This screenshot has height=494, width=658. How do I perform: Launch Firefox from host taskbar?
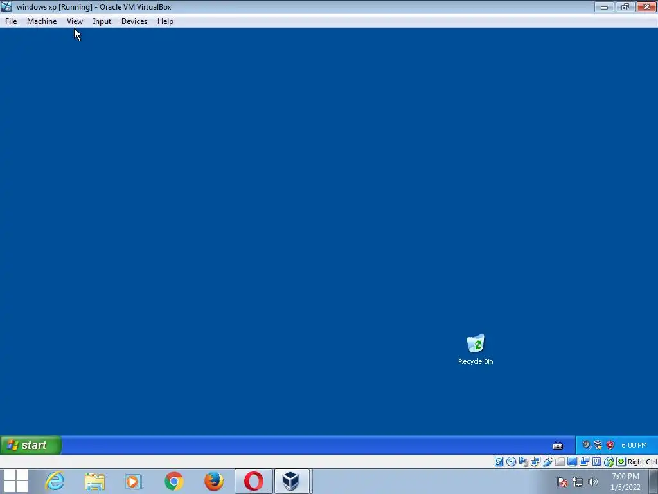pyautogui.click(x=213, y=481)
